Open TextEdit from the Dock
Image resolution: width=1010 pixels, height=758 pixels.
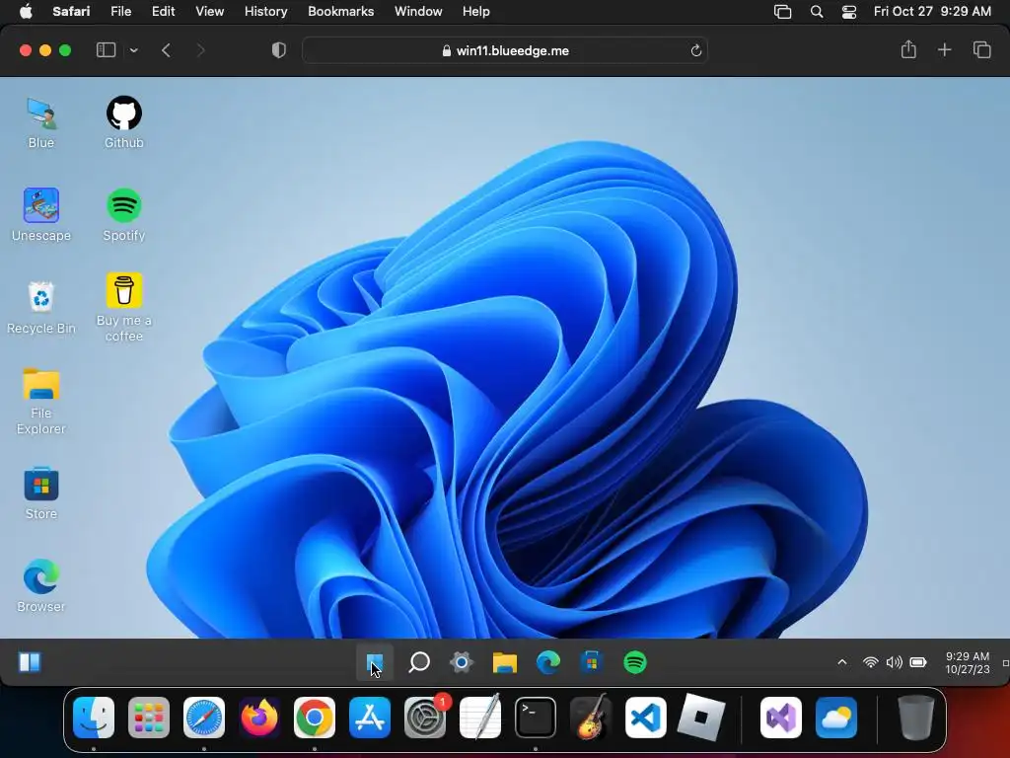480,718
